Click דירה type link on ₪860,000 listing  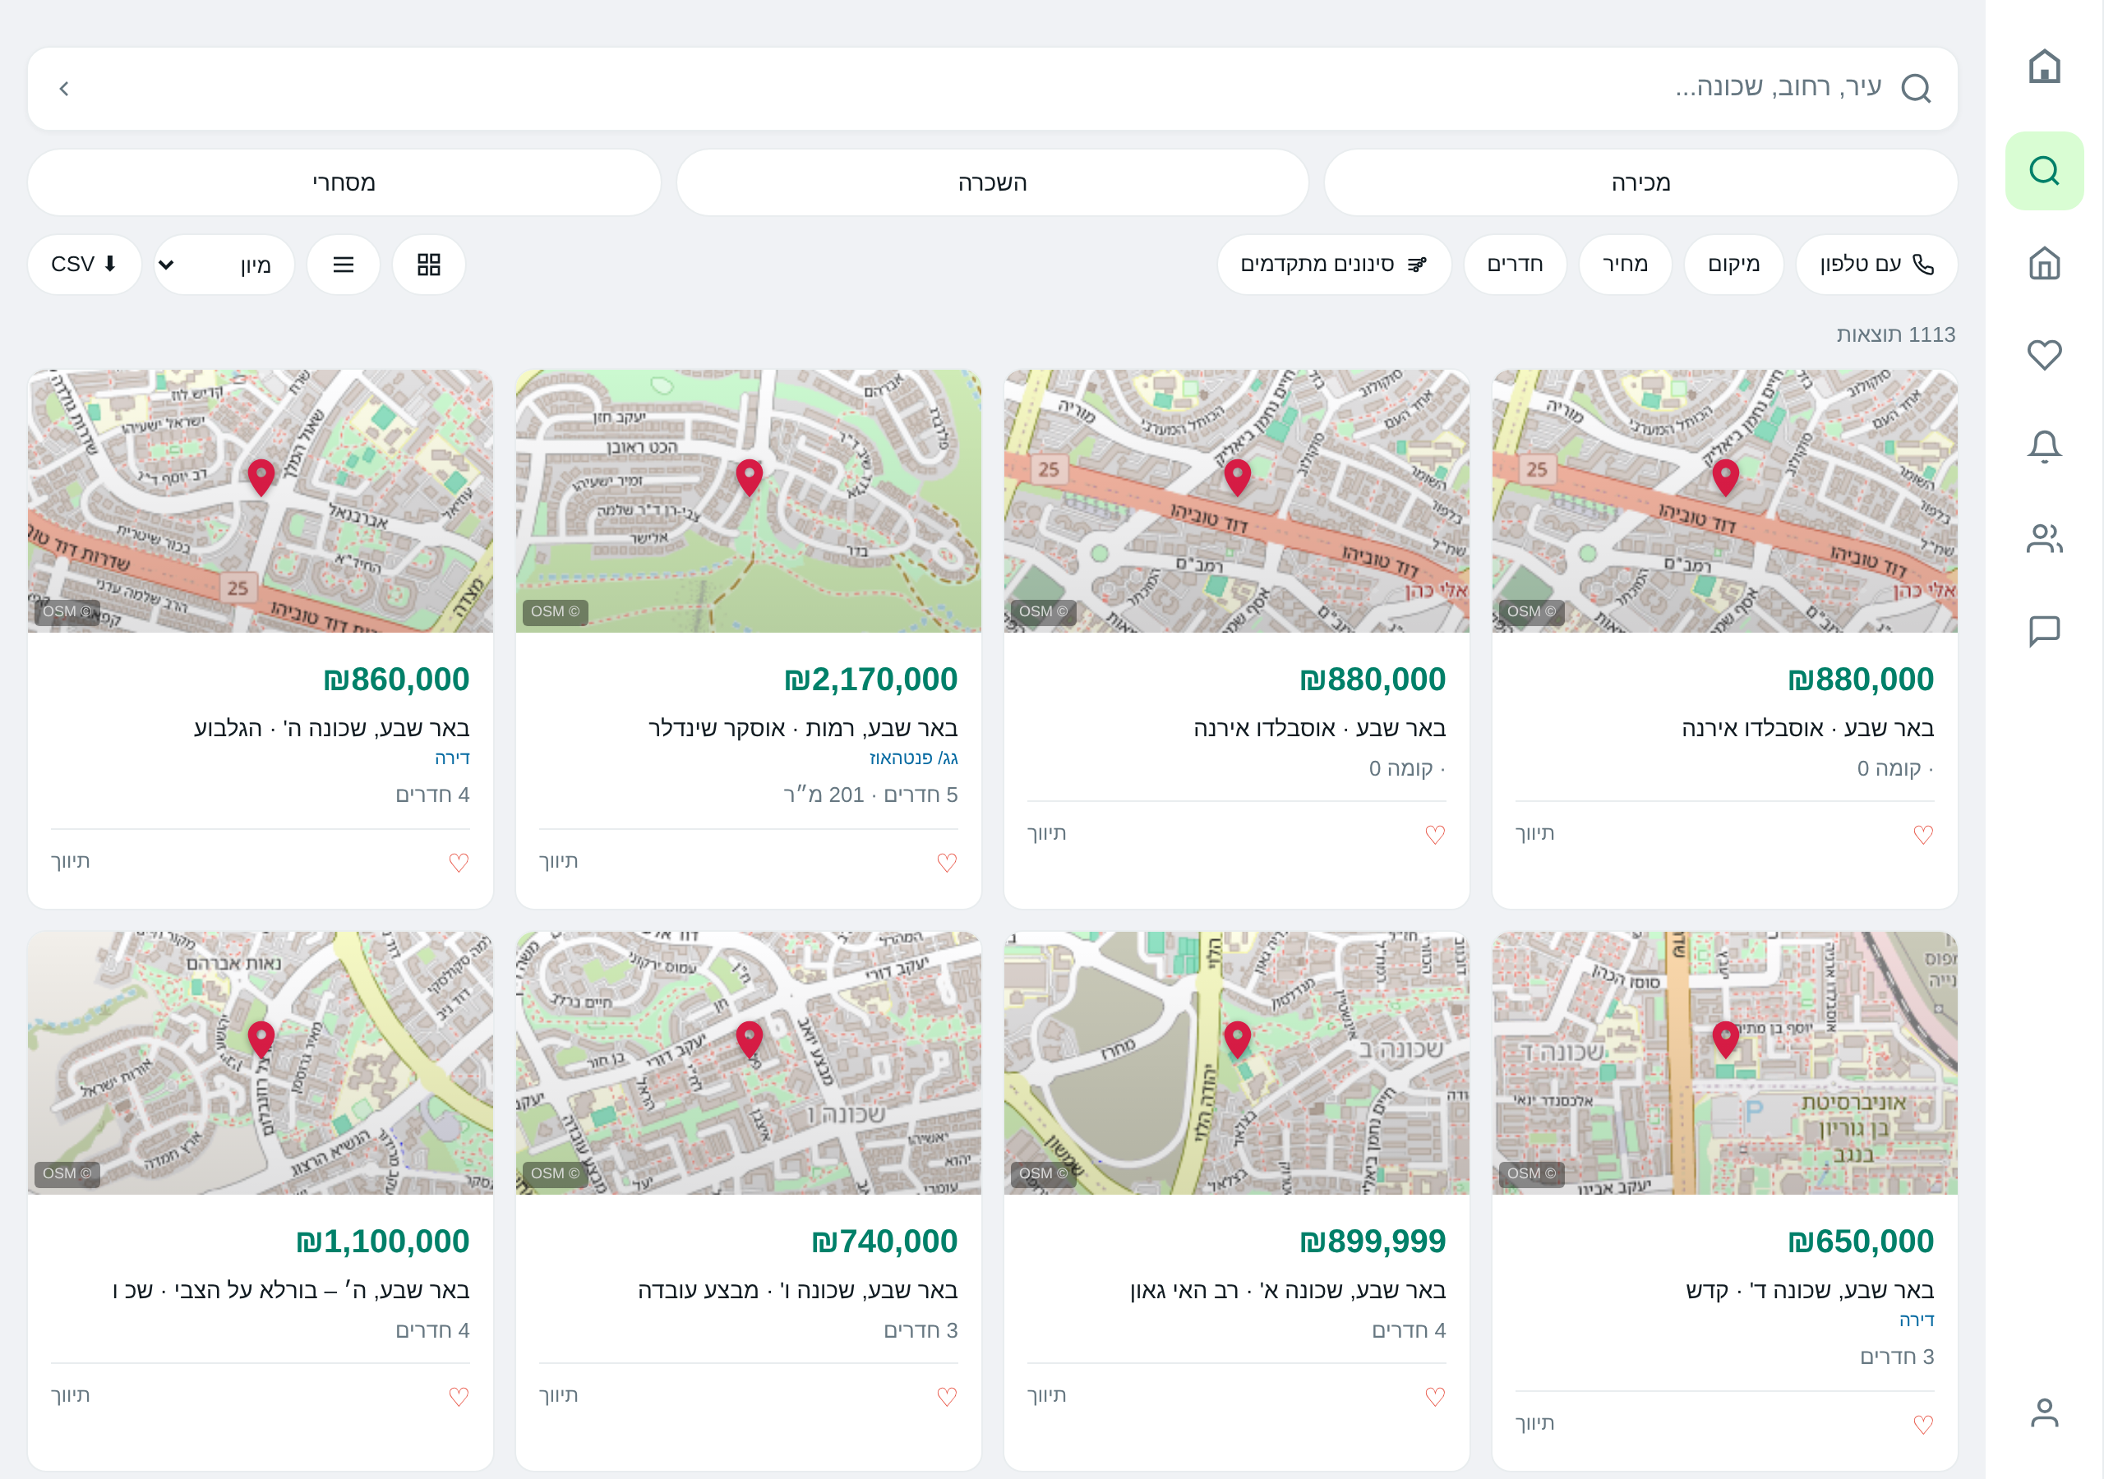(452, 758)
